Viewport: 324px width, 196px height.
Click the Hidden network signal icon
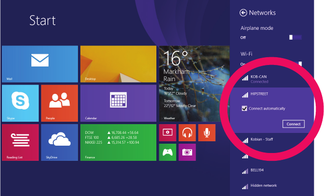click(x=245, y=187)
